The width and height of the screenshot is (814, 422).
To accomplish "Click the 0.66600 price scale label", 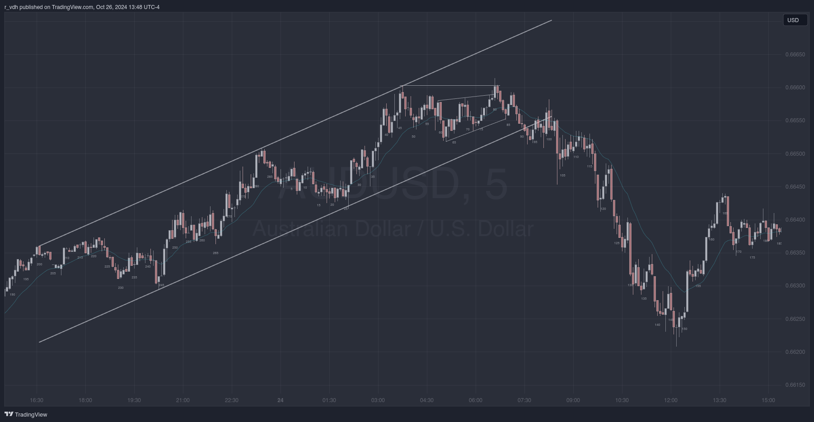I will coord(795,88).
